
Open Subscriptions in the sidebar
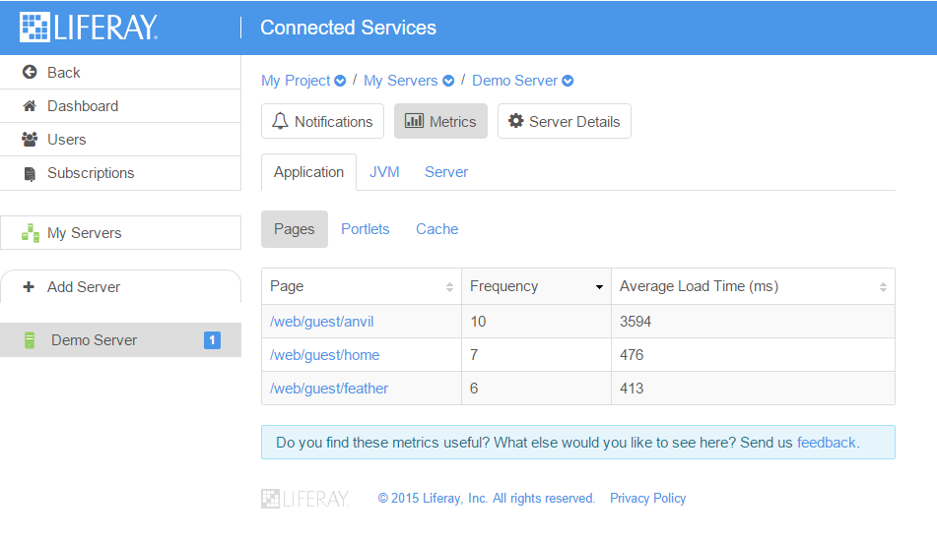tap(121, 173)
